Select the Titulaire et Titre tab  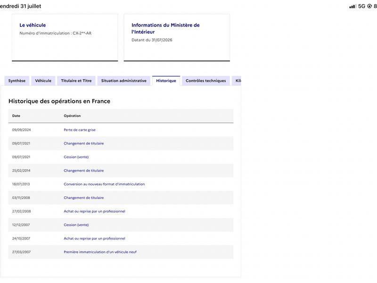(76, 81)
